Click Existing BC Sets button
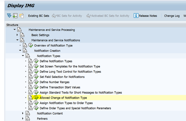 tap(38, 16)
